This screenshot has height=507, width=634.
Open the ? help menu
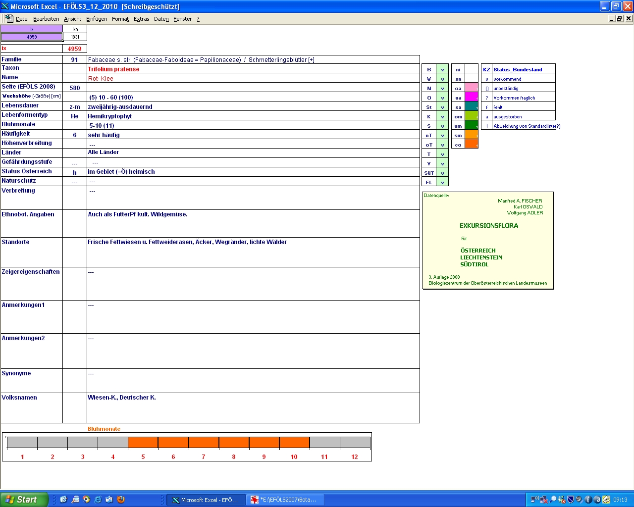[x=198, y=19]
